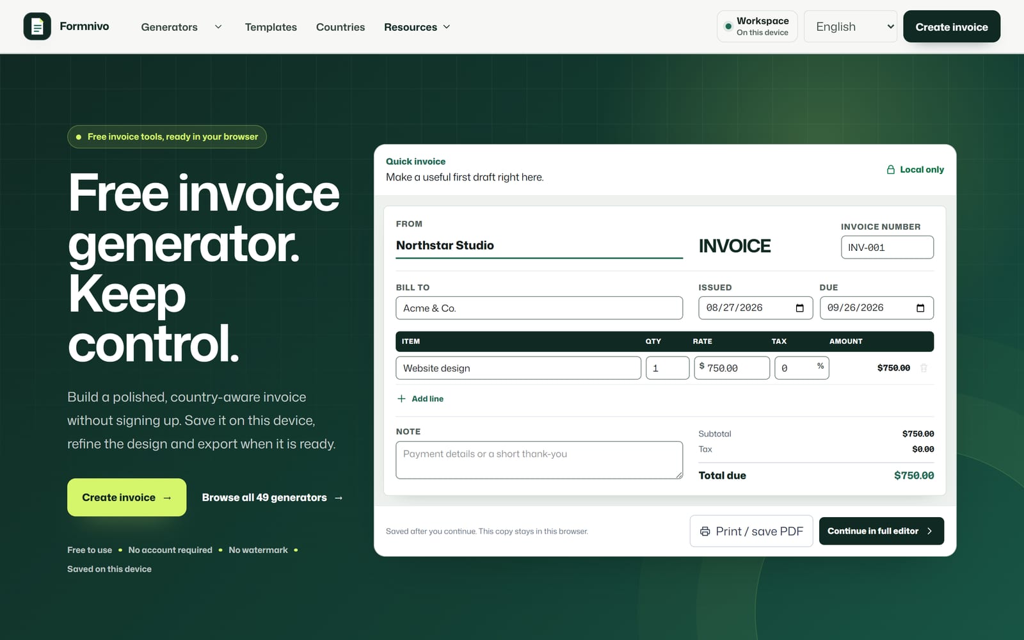
Task: Click the Website design item field
Action: point(518,368)
